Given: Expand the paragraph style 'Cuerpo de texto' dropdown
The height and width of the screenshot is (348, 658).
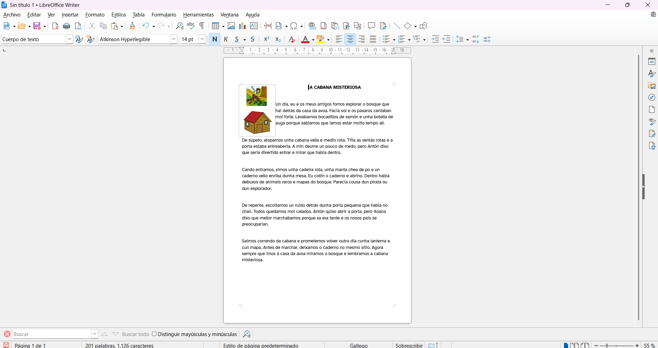Looking at the screenshot, I should click(x=69, y=39).
